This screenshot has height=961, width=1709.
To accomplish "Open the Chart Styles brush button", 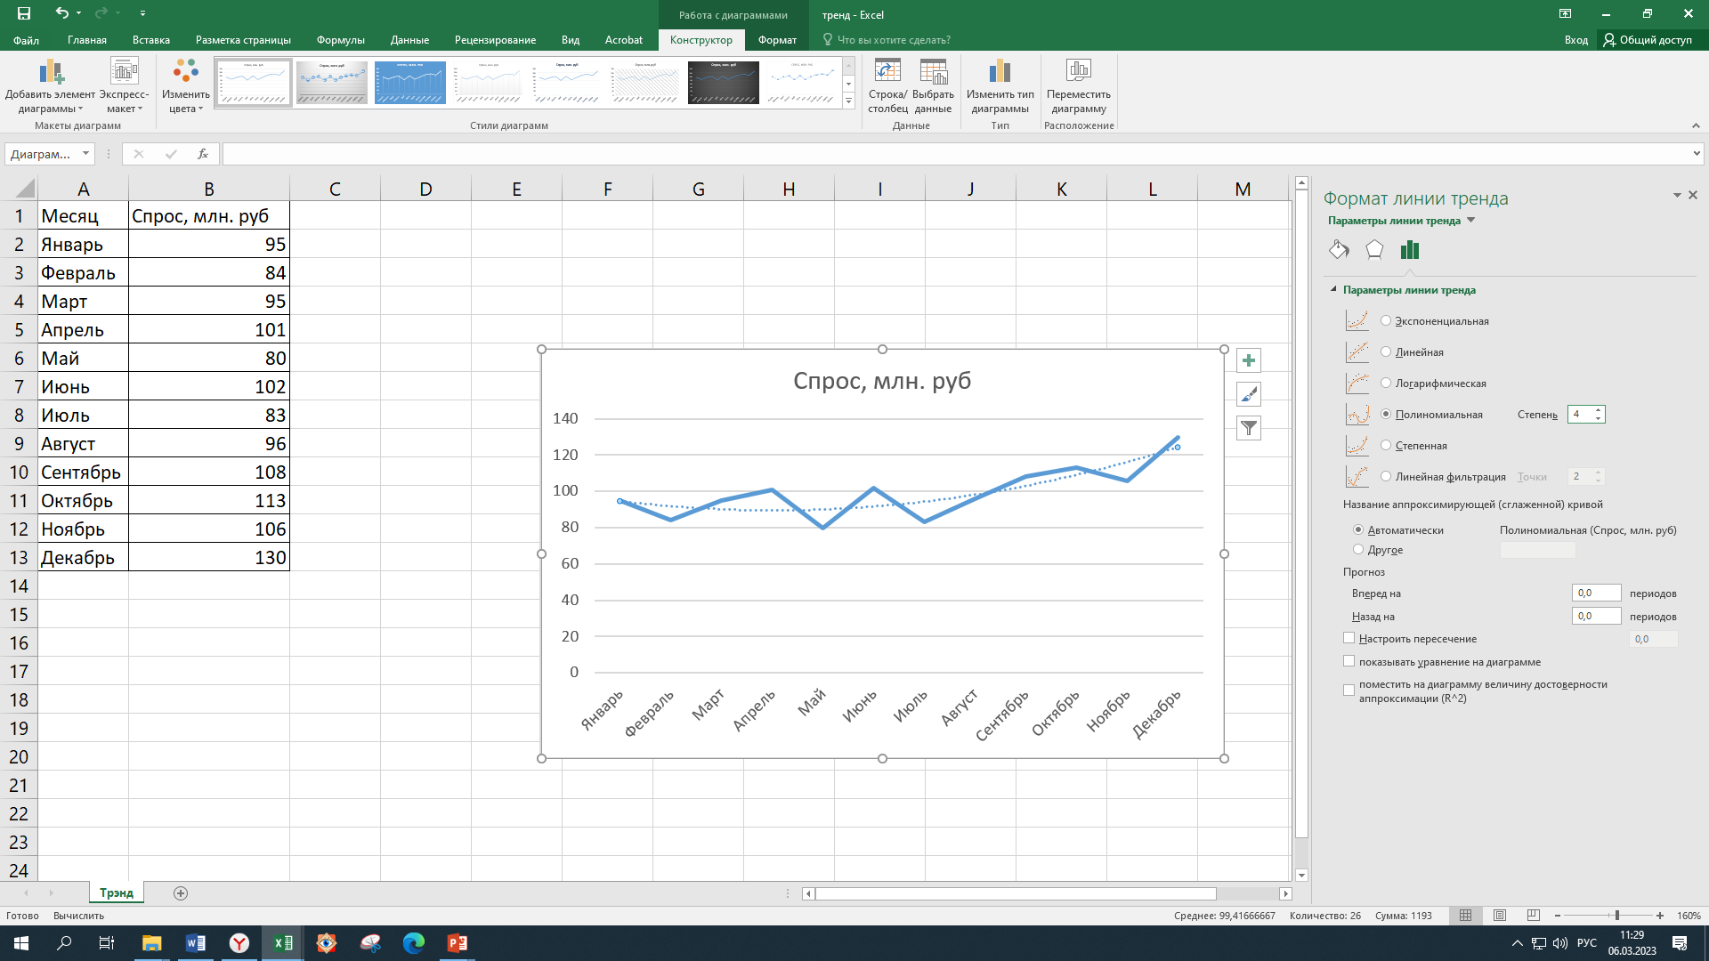I will tap(1249, 394).
